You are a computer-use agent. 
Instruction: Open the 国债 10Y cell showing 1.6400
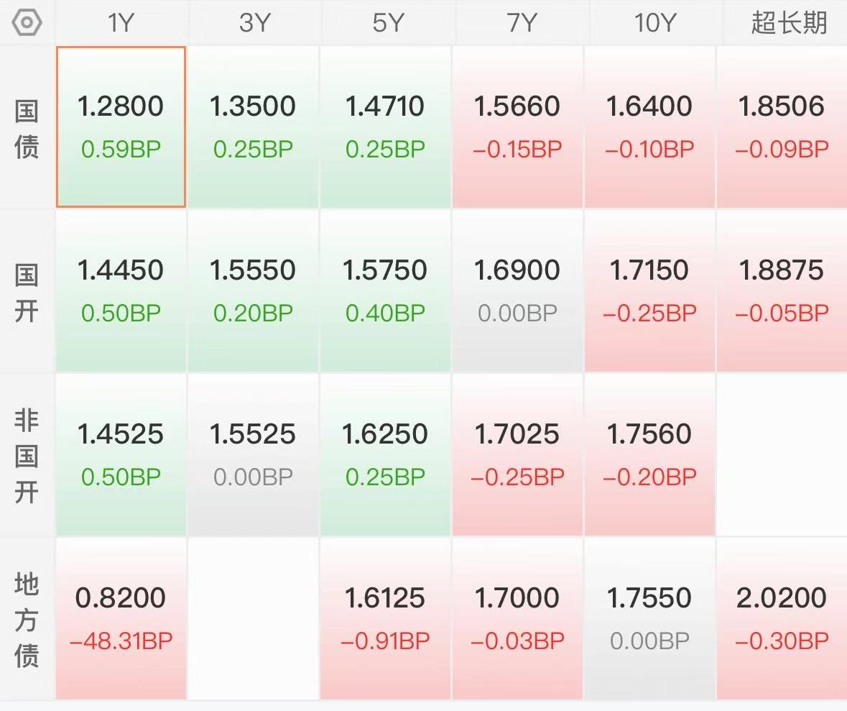pos(649,127)
